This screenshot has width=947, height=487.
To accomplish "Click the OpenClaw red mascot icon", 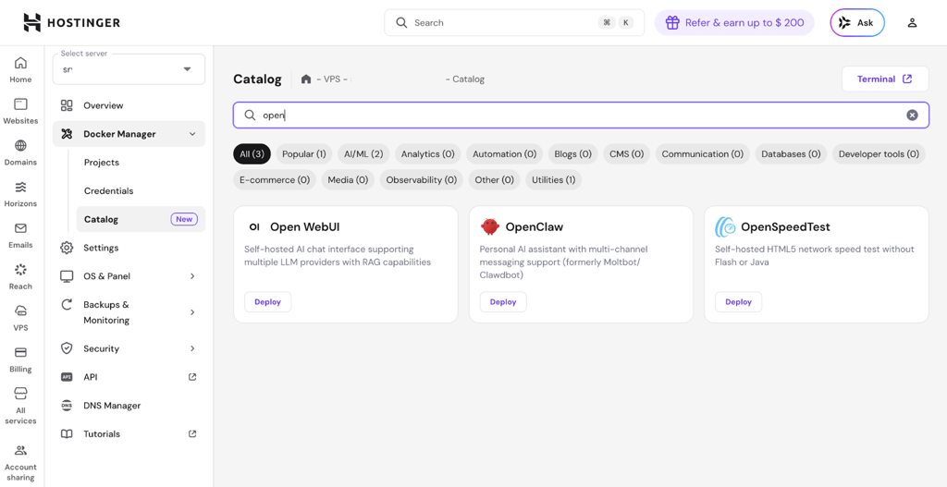I will click(x=490, y=227).
